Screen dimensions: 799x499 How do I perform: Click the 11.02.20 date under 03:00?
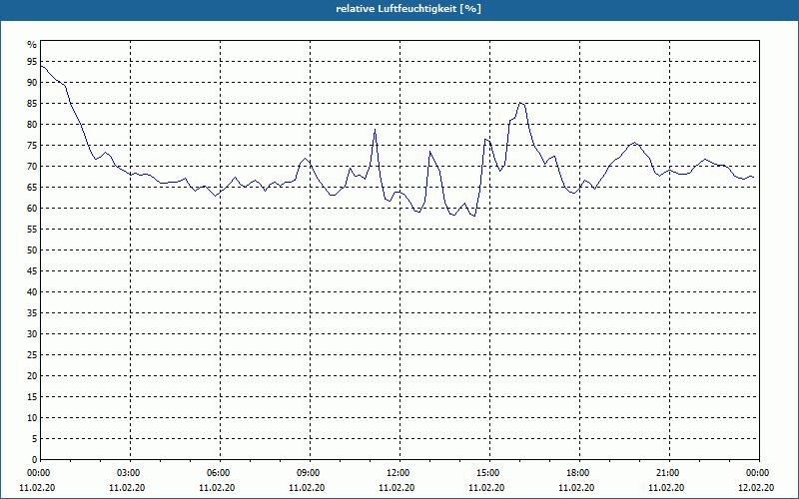click(x=127, y=488)
